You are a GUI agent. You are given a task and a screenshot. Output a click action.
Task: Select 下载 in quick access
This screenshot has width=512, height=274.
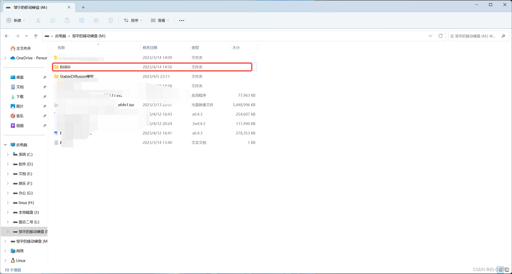[17, 97]
